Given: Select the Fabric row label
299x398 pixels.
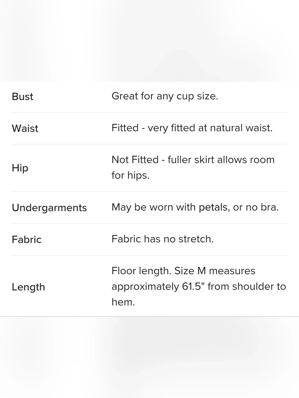Looking at the screenshot, I should (26, 239).
